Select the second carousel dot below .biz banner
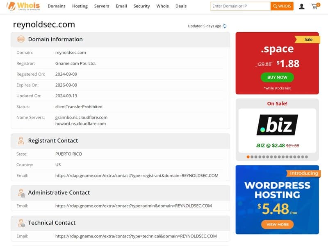This screenshot has width=328, height=246. [x=251, y=156]
